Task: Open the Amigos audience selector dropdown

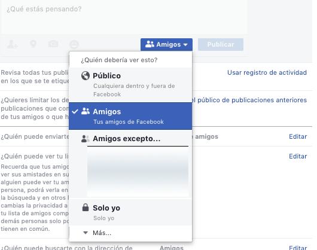Action: [166, 44]
